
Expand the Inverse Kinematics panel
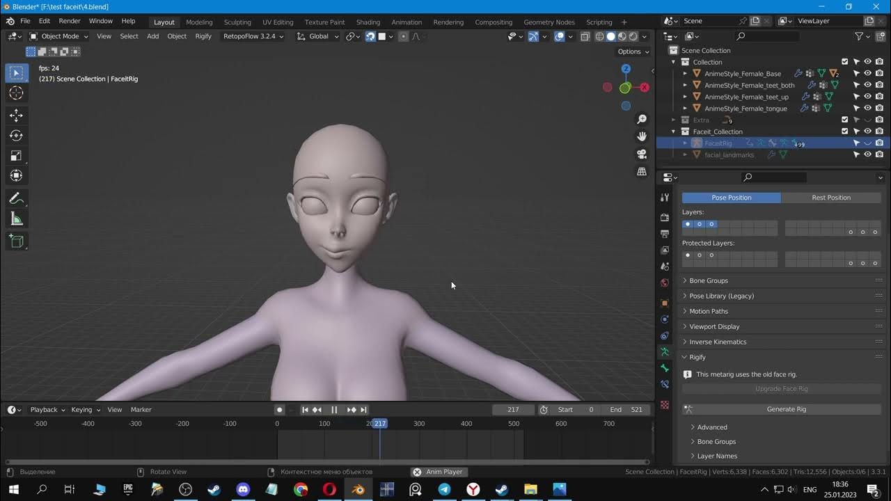782,342
